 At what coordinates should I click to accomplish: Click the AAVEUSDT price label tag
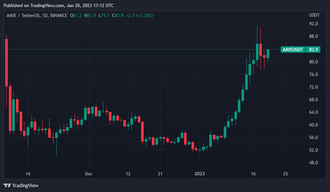click(x=293, y=49)
